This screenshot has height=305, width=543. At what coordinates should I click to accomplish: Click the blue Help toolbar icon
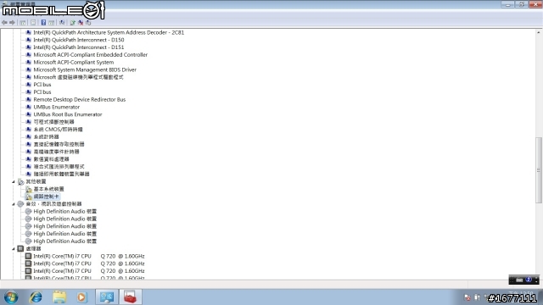point(43,23)
